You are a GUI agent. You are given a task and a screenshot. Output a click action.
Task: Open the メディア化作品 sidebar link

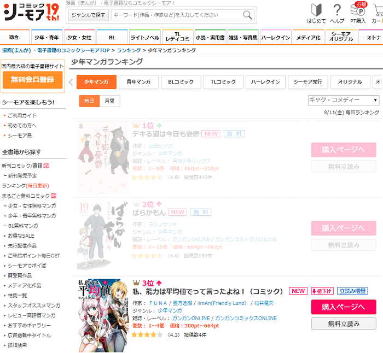(x=25, y=286)
